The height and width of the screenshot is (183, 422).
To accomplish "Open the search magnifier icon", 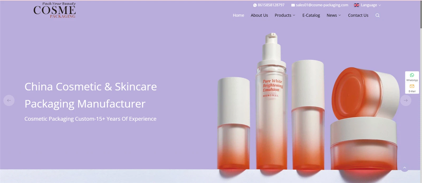I will coord(377,15).
